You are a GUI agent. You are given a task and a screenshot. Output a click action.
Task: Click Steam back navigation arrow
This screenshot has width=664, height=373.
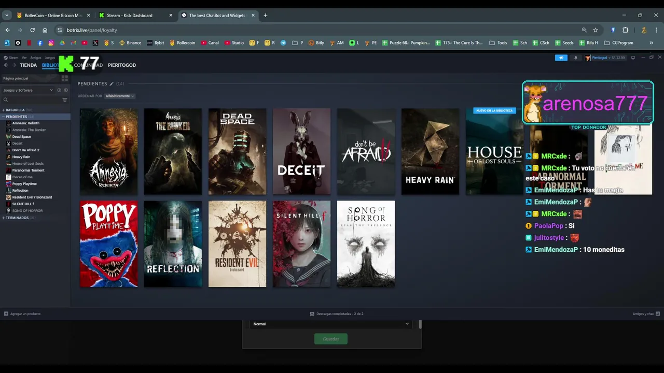pos(6,65)
